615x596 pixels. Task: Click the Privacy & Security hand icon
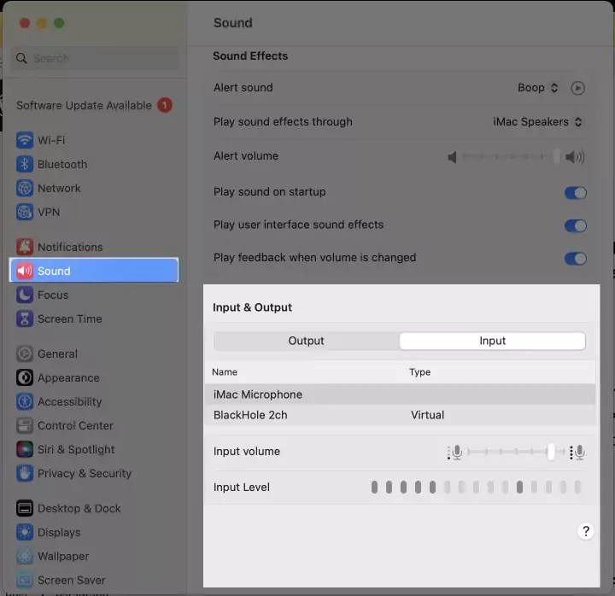24,473
